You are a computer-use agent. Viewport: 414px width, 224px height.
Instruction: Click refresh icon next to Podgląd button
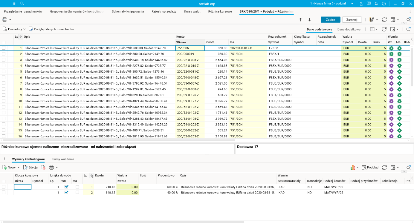(384, 168)
